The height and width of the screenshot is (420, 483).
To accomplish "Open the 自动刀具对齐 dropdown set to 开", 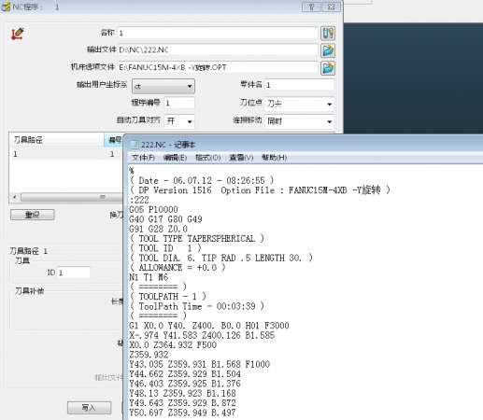I will [179, 121].
